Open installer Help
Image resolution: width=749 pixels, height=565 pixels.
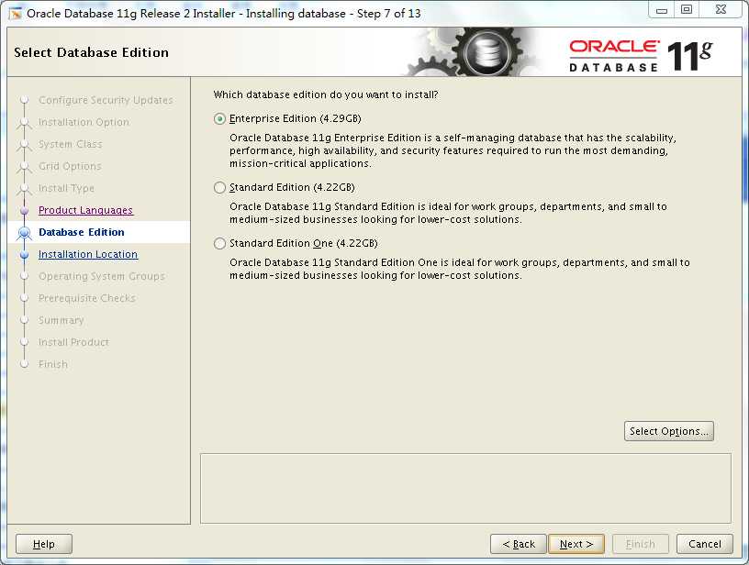tap(44, 544)
